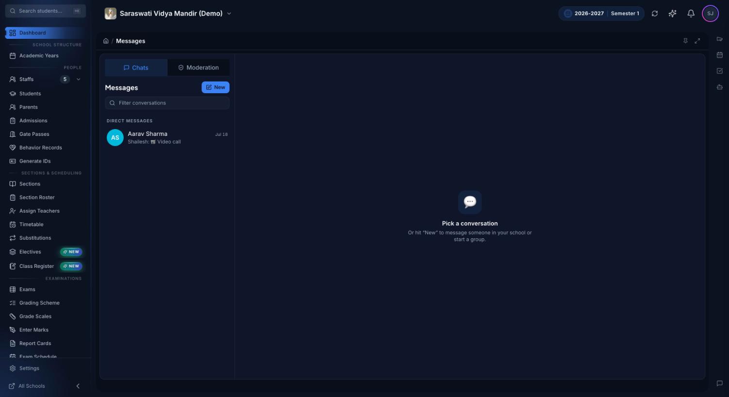Open the Parents page

(46, 107)
